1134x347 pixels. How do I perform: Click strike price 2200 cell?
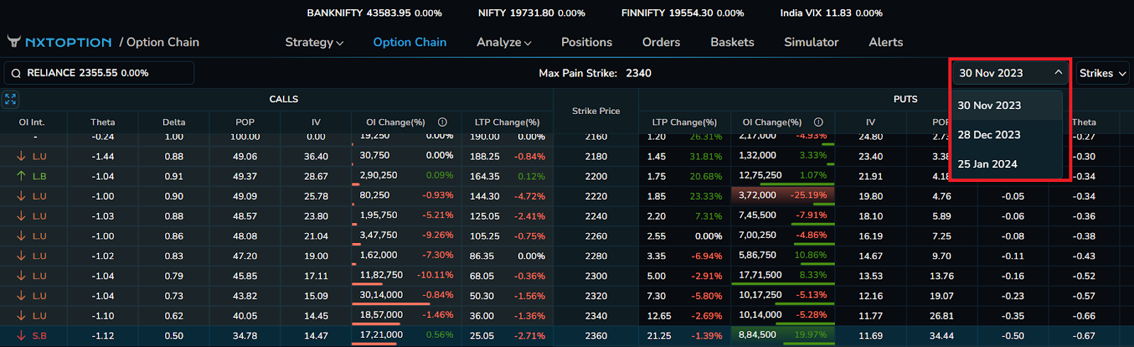[x=596, y=176]
